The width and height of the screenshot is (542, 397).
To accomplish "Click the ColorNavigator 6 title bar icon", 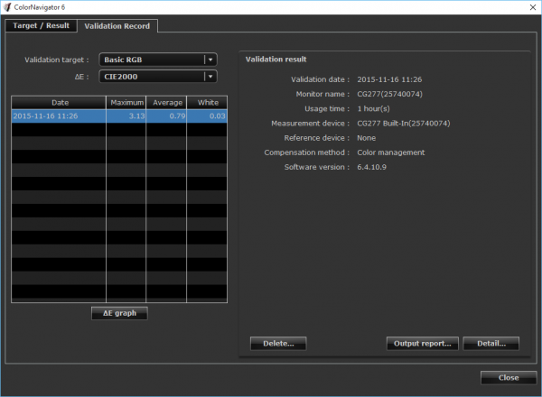I will (x=7, y=7).
